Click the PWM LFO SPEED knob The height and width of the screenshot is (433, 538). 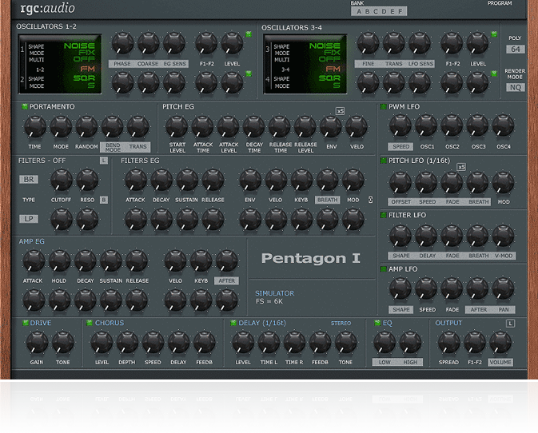[400, 125]
